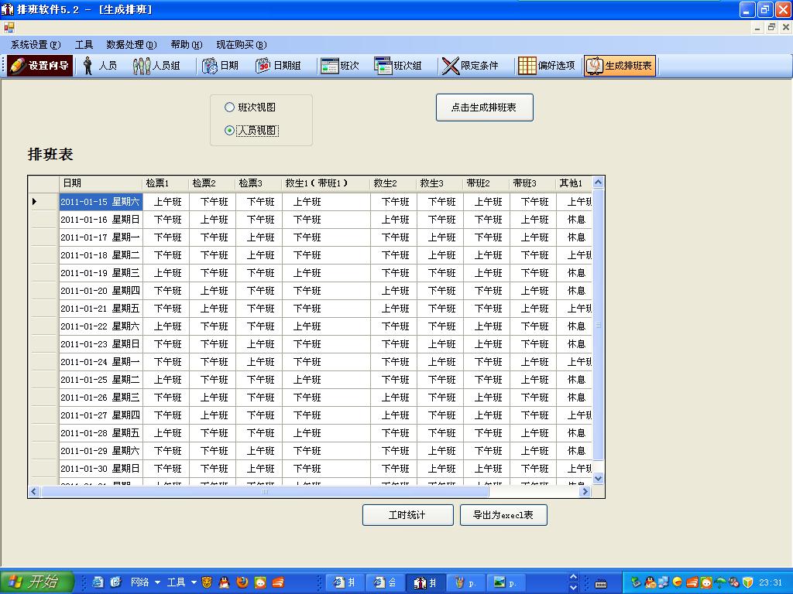The width and height of the screenshot is (793, 594).
Task: Click the table scroll down arrow
Action: (x=599, y=478)
